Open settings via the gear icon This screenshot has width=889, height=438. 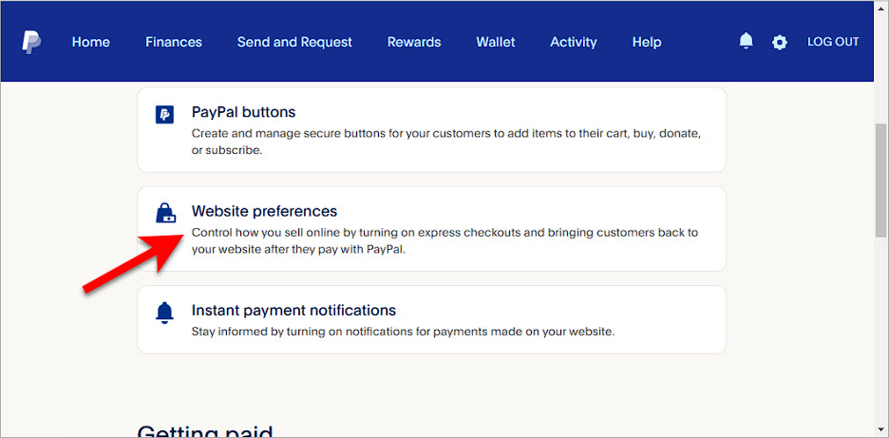point(780,42)
